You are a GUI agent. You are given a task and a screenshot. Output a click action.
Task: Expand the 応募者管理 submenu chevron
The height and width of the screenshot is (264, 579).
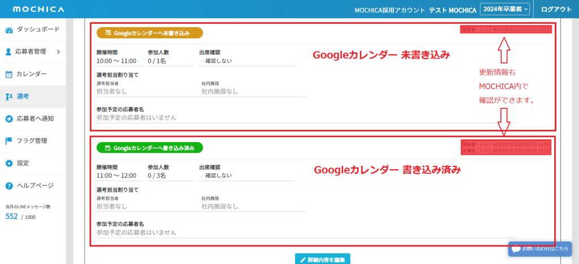(58, 52)
